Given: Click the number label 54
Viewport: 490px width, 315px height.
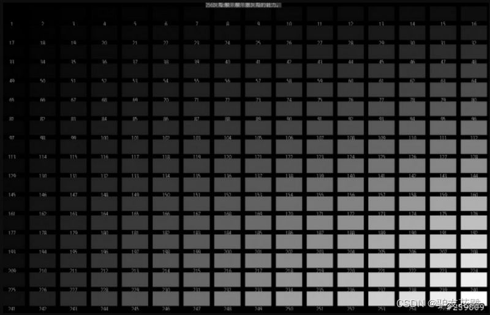Looking at the screenshot, I should tap(166, 81).
